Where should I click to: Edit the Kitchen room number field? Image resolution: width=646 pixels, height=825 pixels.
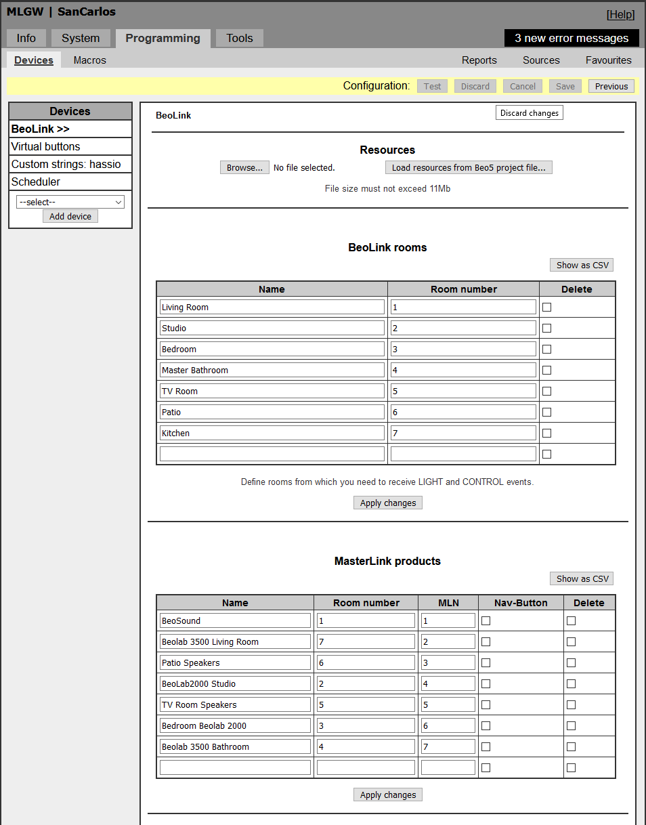click(463, 433)
